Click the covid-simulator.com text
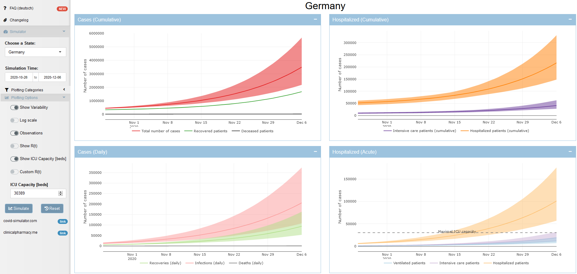The width and height of the screenshot is (577, 274). (20, 221)
